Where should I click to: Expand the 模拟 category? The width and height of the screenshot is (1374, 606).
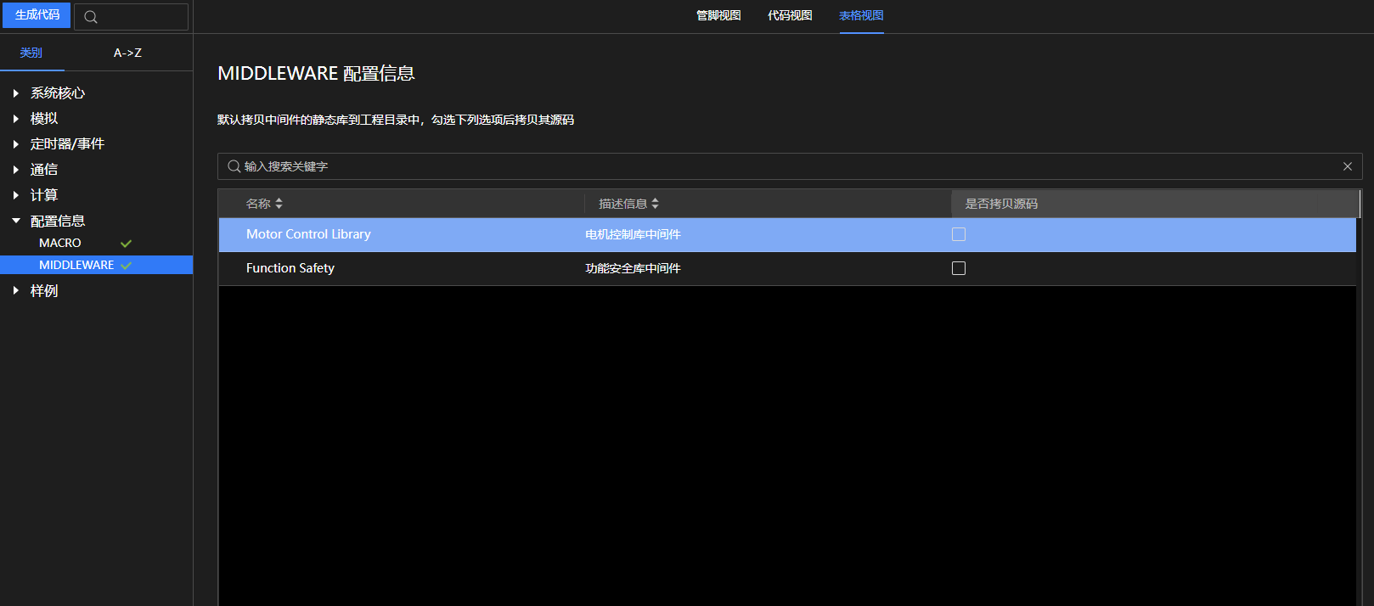(16, 119)
